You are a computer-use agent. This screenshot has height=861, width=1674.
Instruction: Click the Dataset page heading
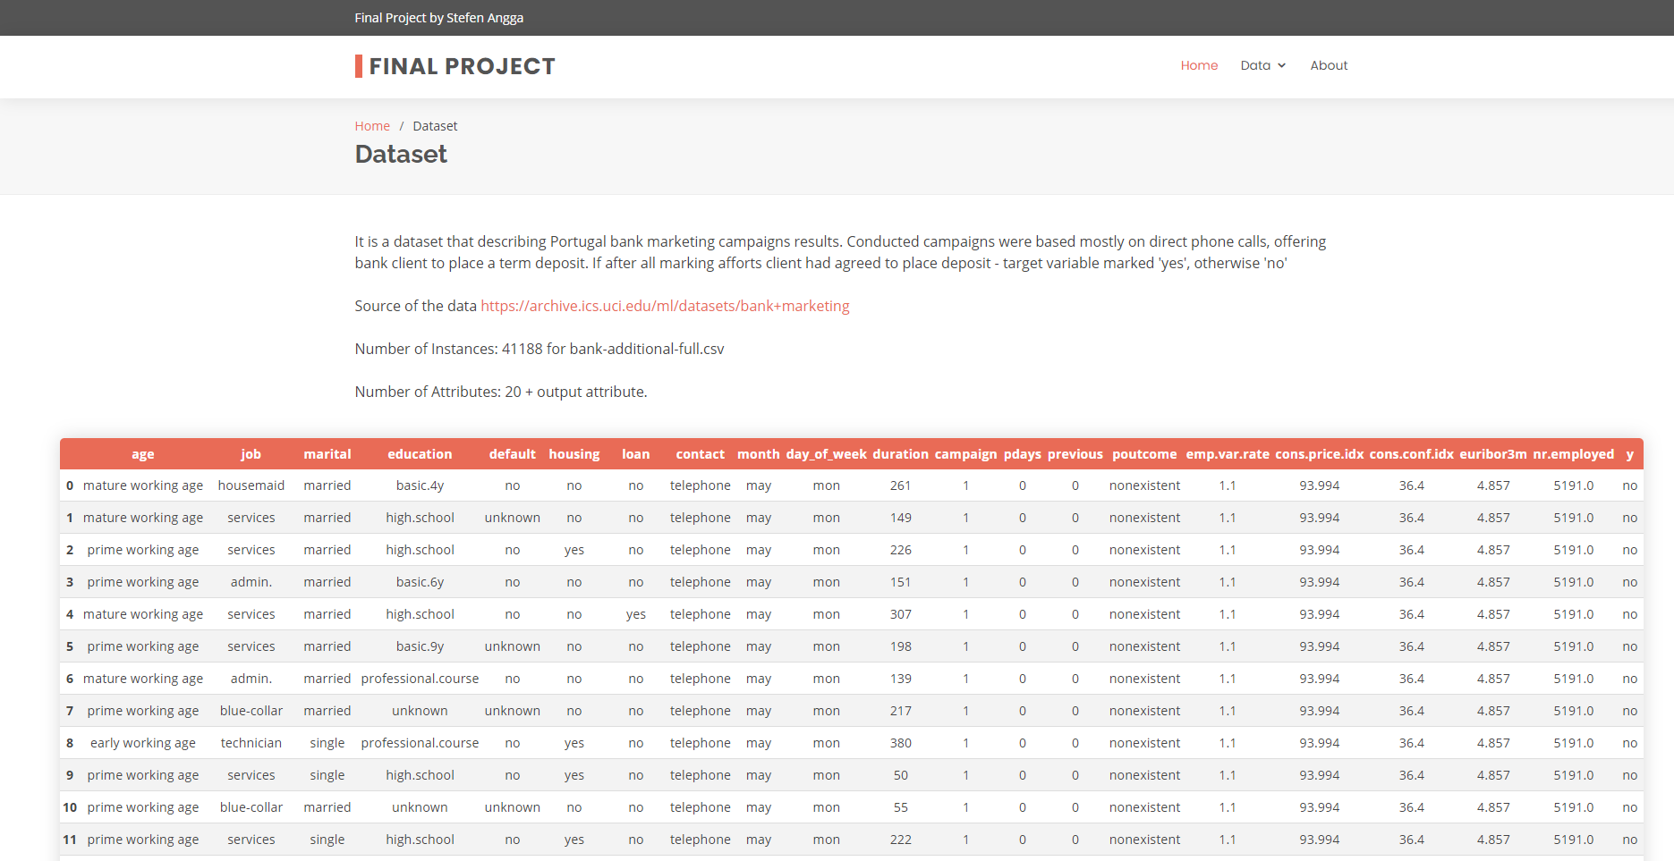coord(401,154)
